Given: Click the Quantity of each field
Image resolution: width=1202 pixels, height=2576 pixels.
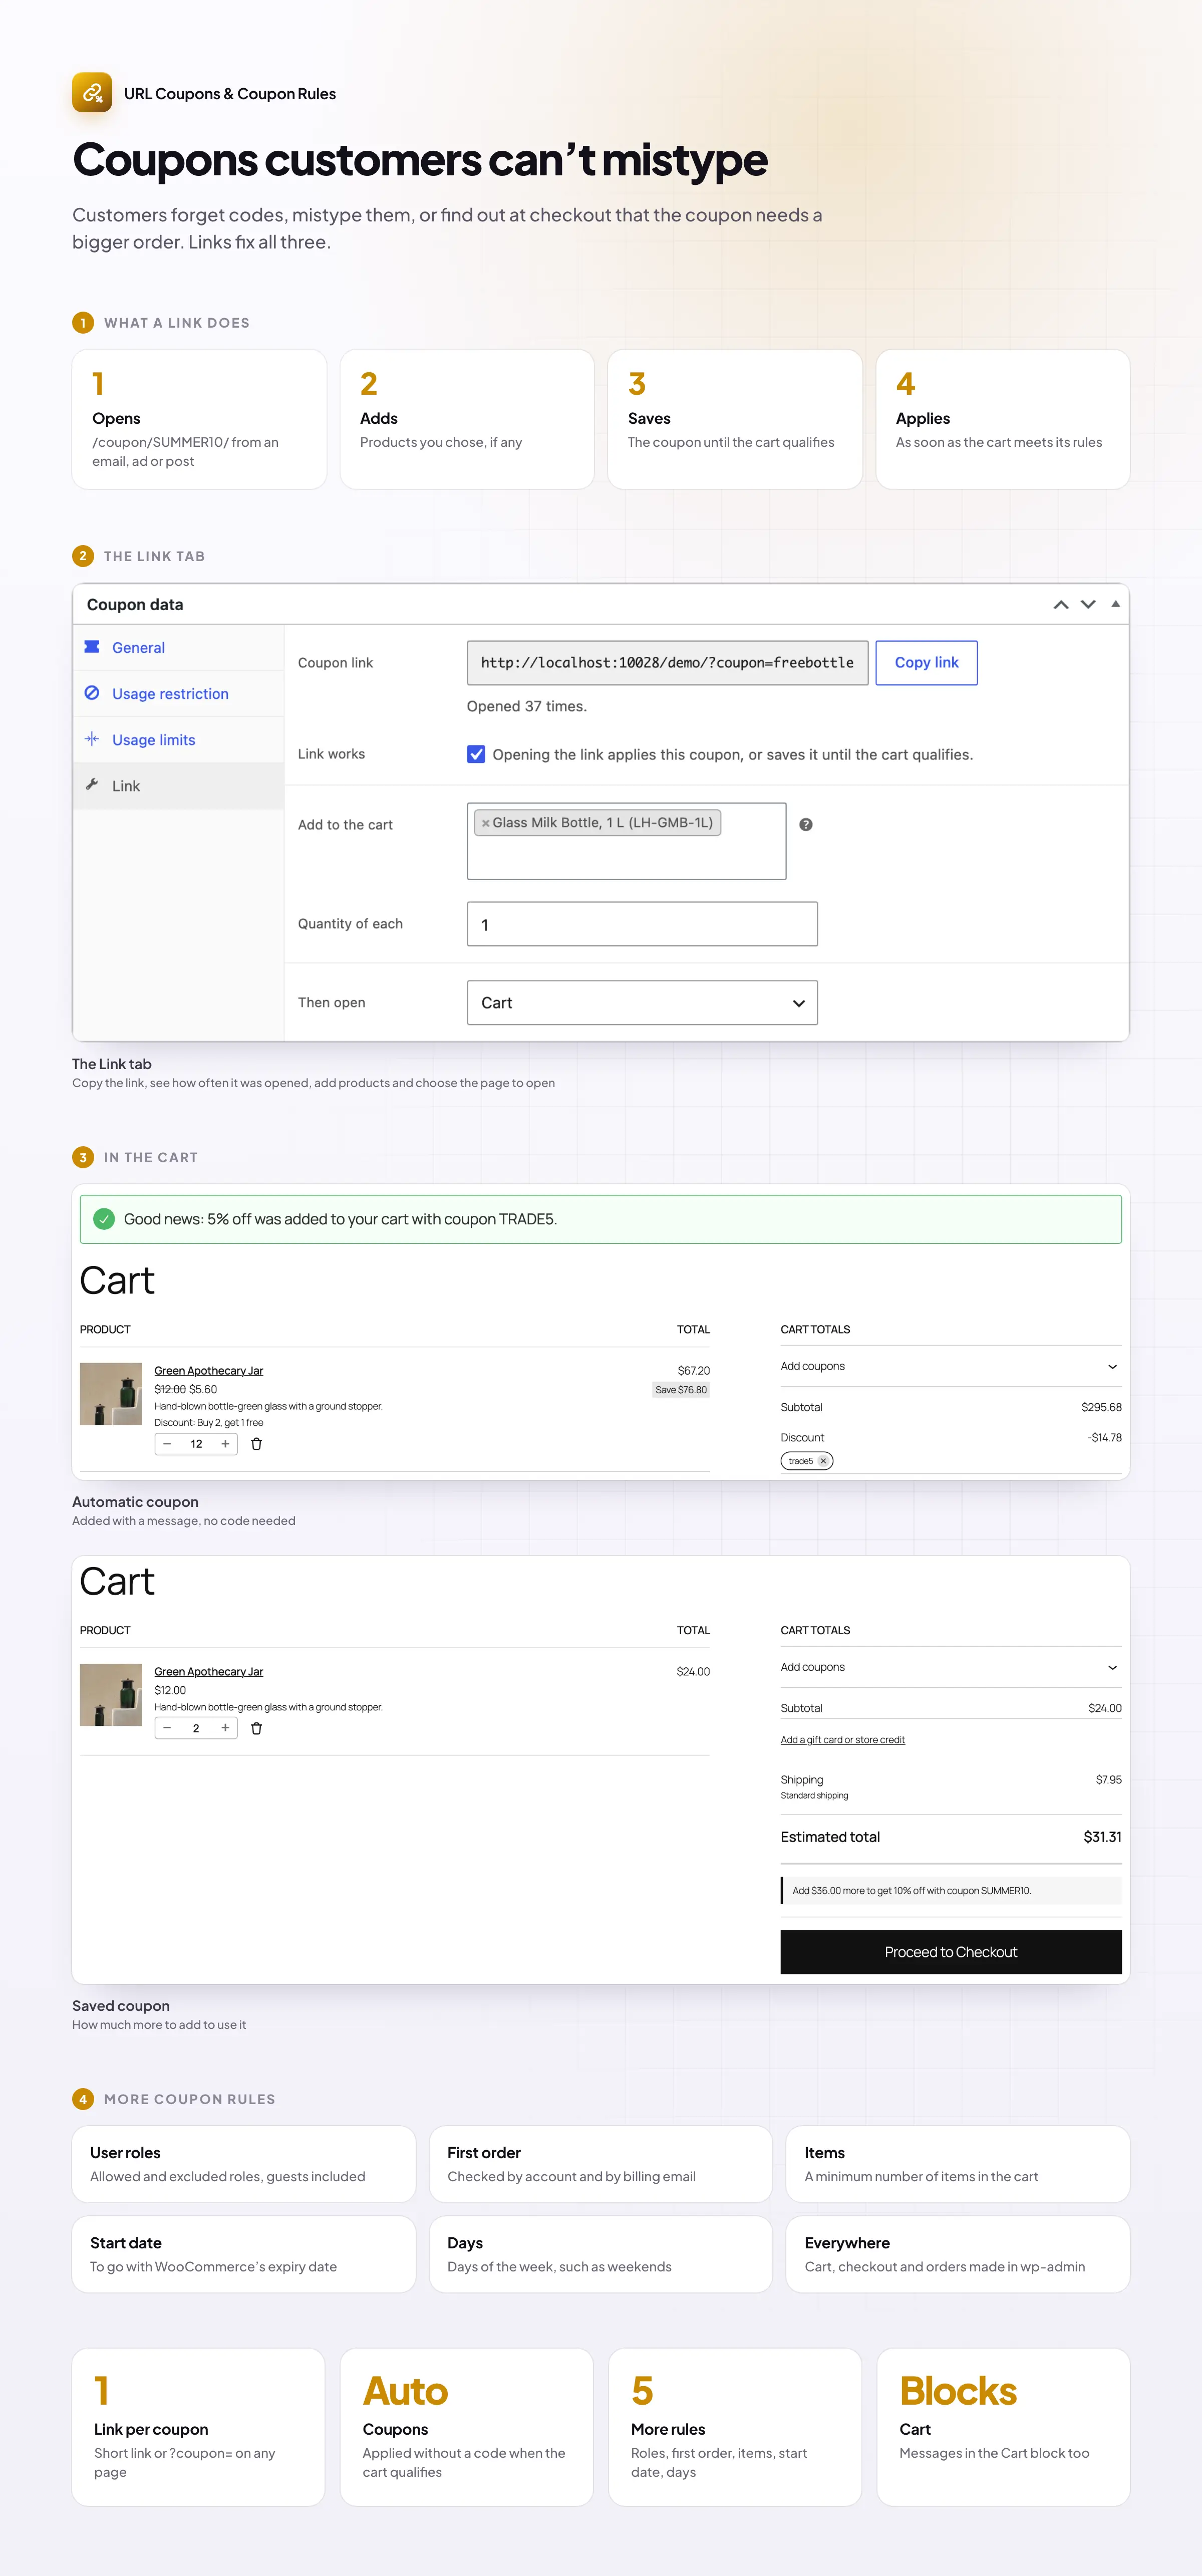Looking at the screenshot, I should [x=642, y=924].
